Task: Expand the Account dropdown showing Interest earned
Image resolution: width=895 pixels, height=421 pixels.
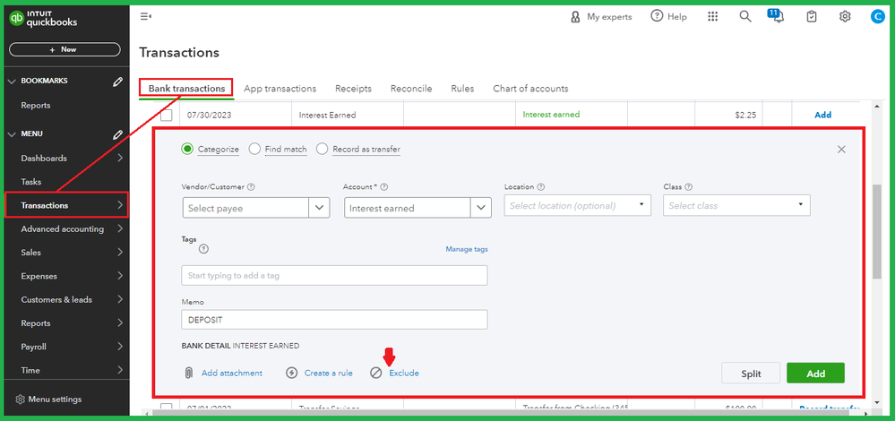Action: coord(481,208)
